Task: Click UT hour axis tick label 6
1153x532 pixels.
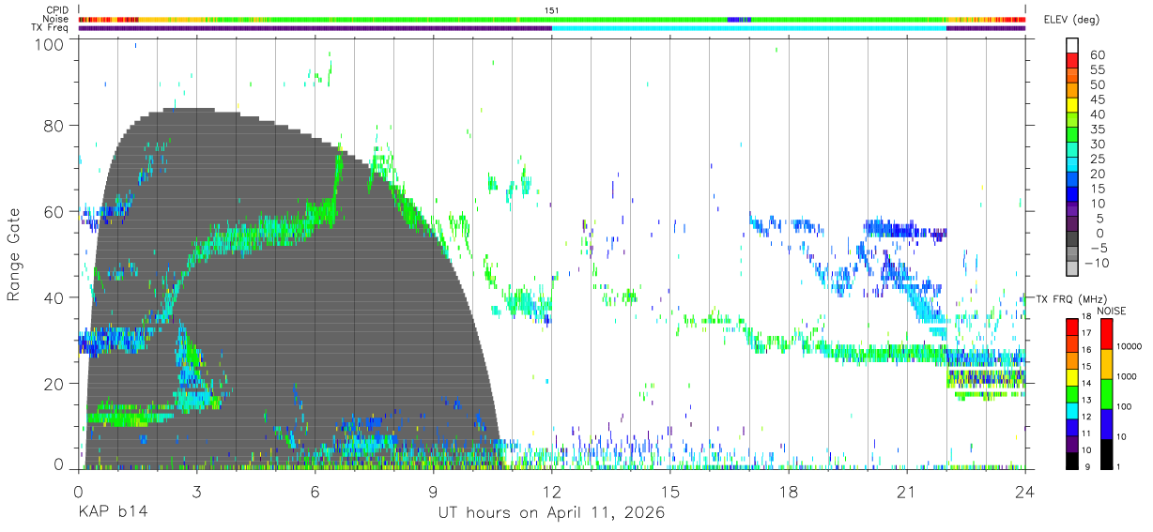Action: (x=315, y=491)
